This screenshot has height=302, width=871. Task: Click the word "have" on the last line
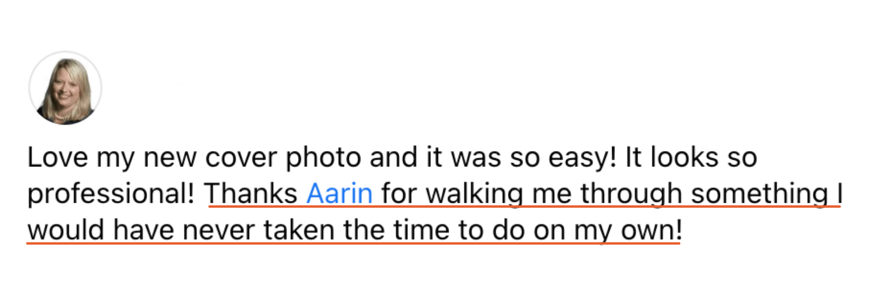tap(143, 230)
